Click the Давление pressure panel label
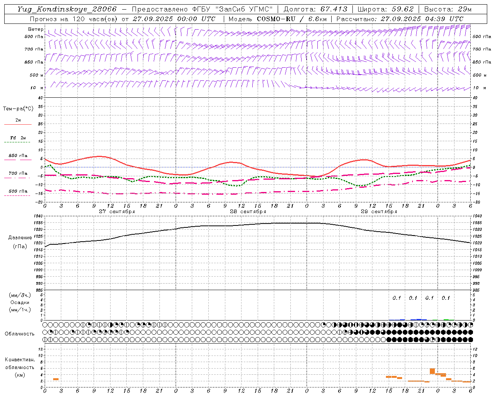 (x=20, y=238)
